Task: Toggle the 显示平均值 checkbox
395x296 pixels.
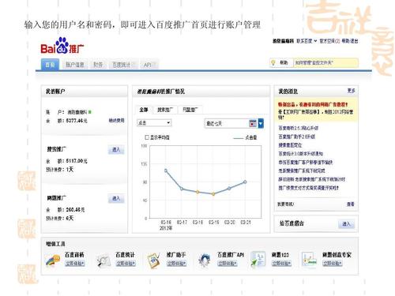Action: (x=147, y=137)
